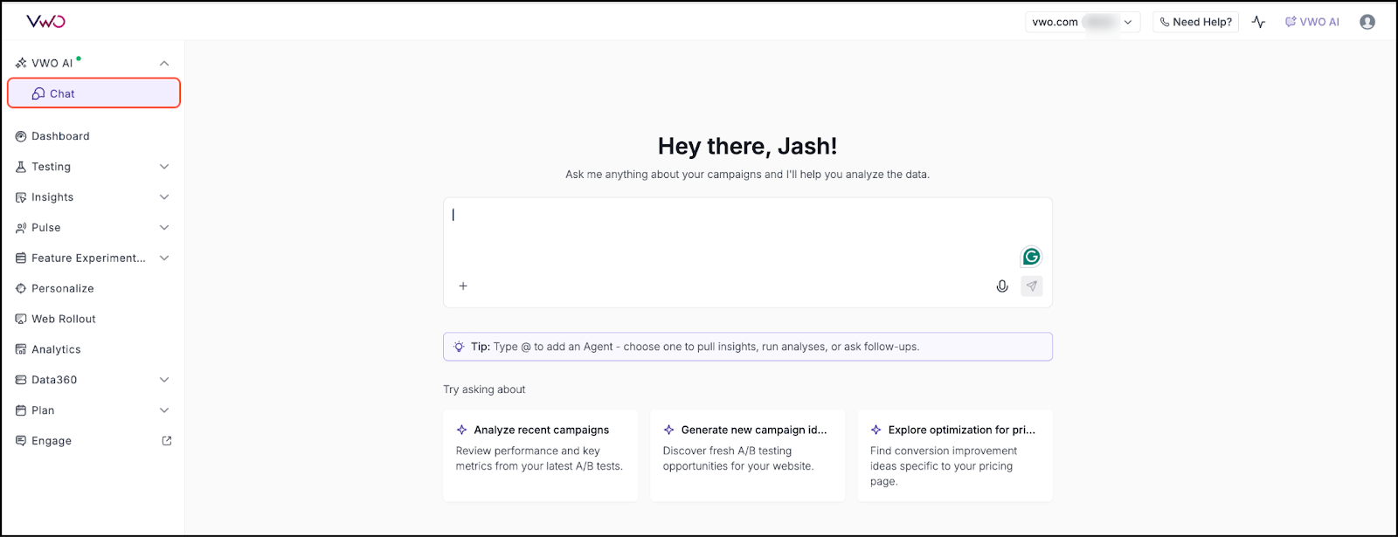
Task: Click the VWO AI header button
Action: pyautogui.click(x=1312, y=22)
